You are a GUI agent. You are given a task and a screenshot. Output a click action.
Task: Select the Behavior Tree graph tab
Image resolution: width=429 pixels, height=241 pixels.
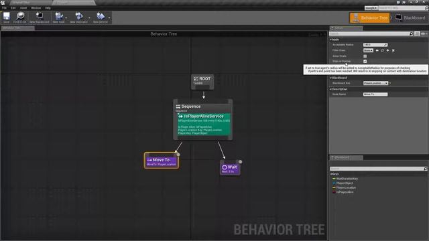(17, 28)
